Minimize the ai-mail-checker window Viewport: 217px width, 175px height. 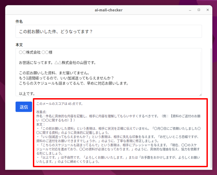[190, 10]
